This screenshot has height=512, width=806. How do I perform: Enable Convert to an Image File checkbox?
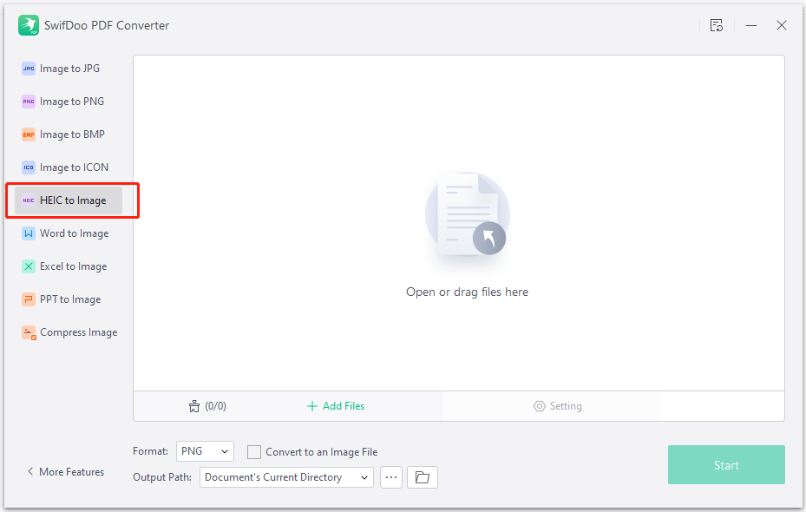[x=254, y=452]
